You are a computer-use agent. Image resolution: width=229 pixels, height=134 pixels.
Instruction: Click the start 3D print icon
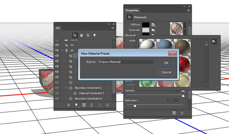(x=92, y=105)
